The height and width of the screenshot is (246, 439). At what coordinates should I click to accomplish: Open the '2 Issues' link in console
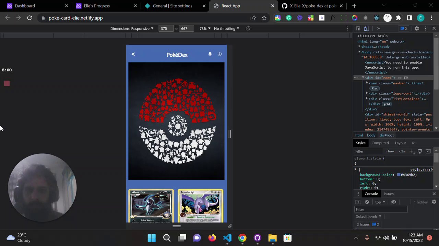pyautogui.click(x=368, y=224)
